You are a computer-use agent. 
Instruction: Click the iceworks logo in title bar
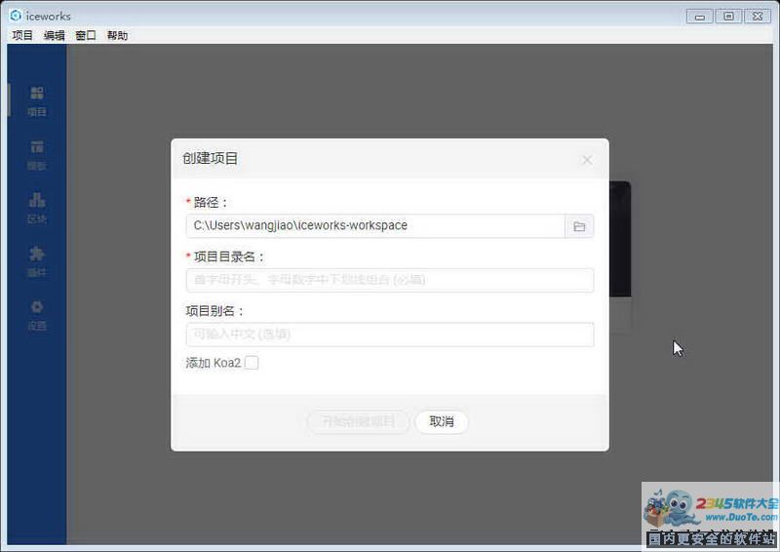coord(16,16)
